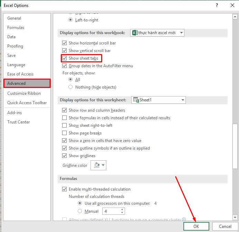This screenshot has height=232, width=239.
Task: Close the Excel Options dialog
Action: pyautogui.click(x=232, y=5)
